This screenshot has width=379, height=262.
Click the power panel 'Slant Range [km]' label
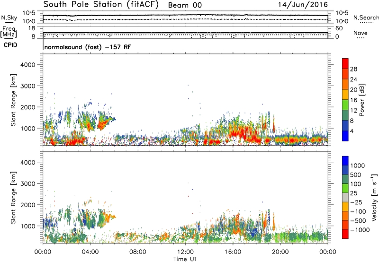[x=13, y=100]
